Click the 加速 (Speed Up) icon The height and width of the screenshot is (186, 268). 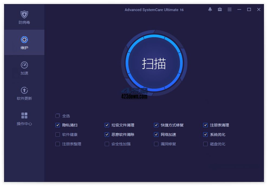coord(24,68)
